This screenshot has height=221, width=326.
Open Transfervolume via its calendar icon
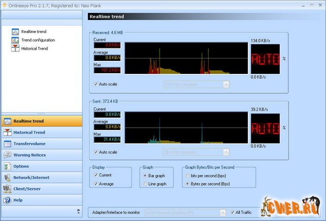click(8, 144)
